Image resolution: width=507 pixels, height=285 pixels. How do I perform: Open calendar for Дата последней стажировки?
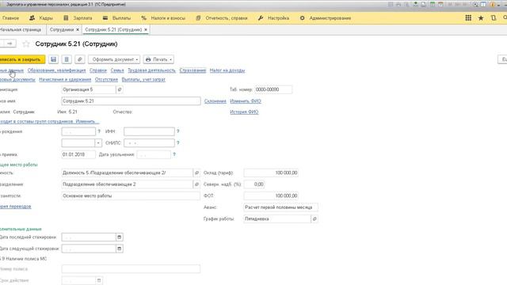(120, 237)
